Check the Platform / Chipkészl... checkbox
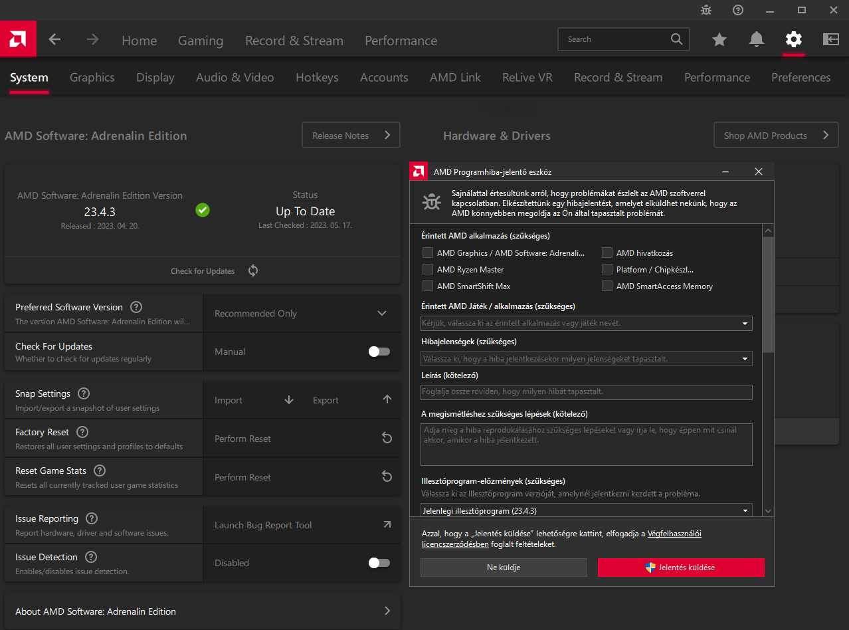 click(x=607, y=269)
